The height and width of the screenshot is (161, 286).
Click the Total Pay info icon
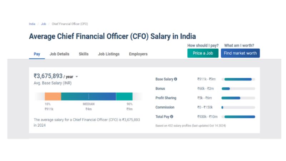pos(172,117)
